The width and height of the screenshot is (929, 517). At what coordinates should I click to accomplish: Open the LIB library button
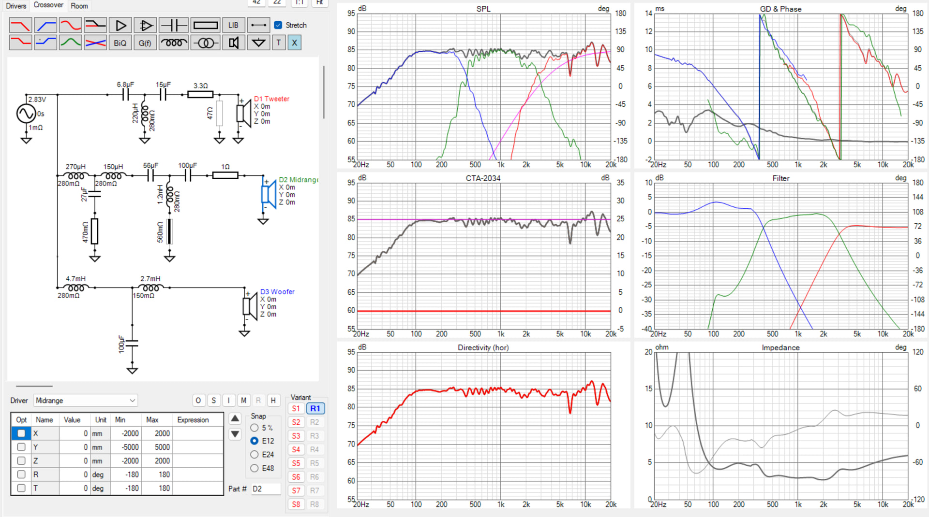(233, 25)
